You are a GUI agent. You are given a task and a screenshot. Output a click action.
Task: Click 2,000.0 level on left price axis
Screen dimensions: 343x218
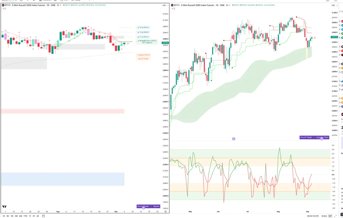point(166,196)
